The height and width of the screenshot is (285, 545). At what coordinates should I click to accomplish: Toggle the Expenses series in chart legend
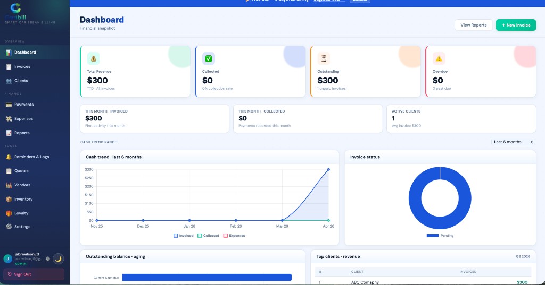coord(234,236)
